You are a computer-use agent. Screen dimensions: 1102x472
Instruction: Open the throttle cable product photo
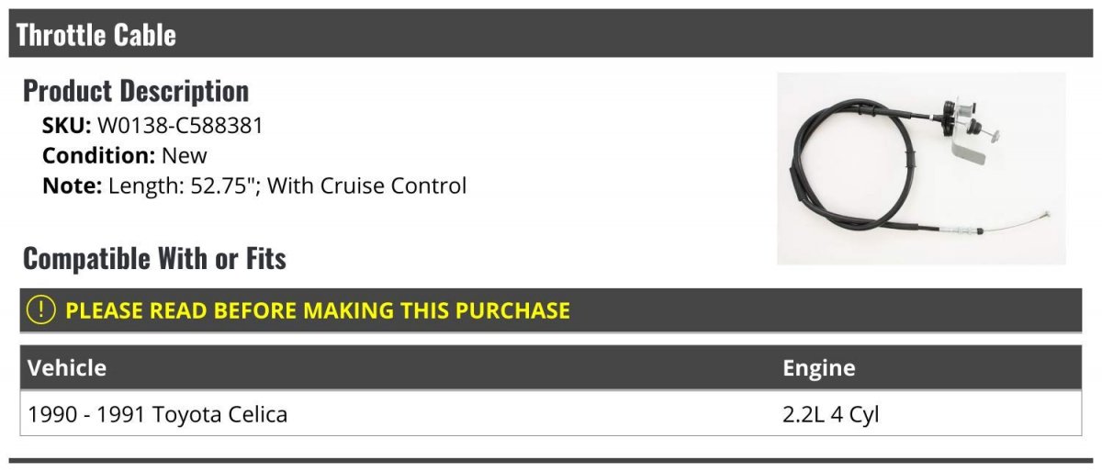tap(921, 168)
